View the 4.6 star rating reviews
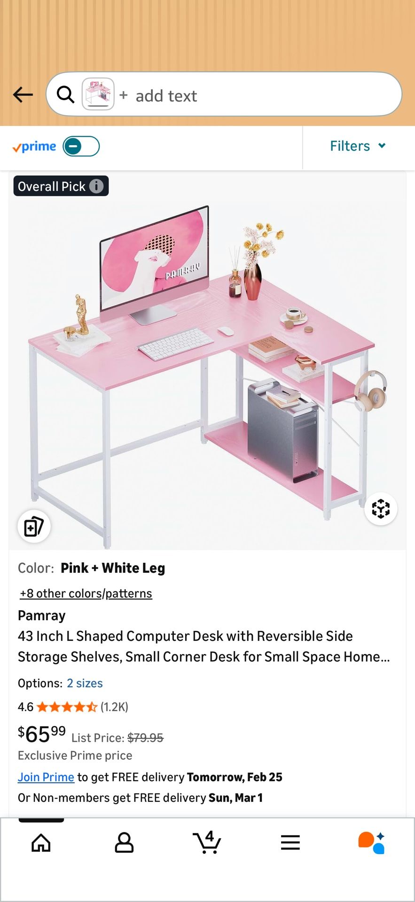The height and width of the screenshot is (902, 415). click(73, 707)
